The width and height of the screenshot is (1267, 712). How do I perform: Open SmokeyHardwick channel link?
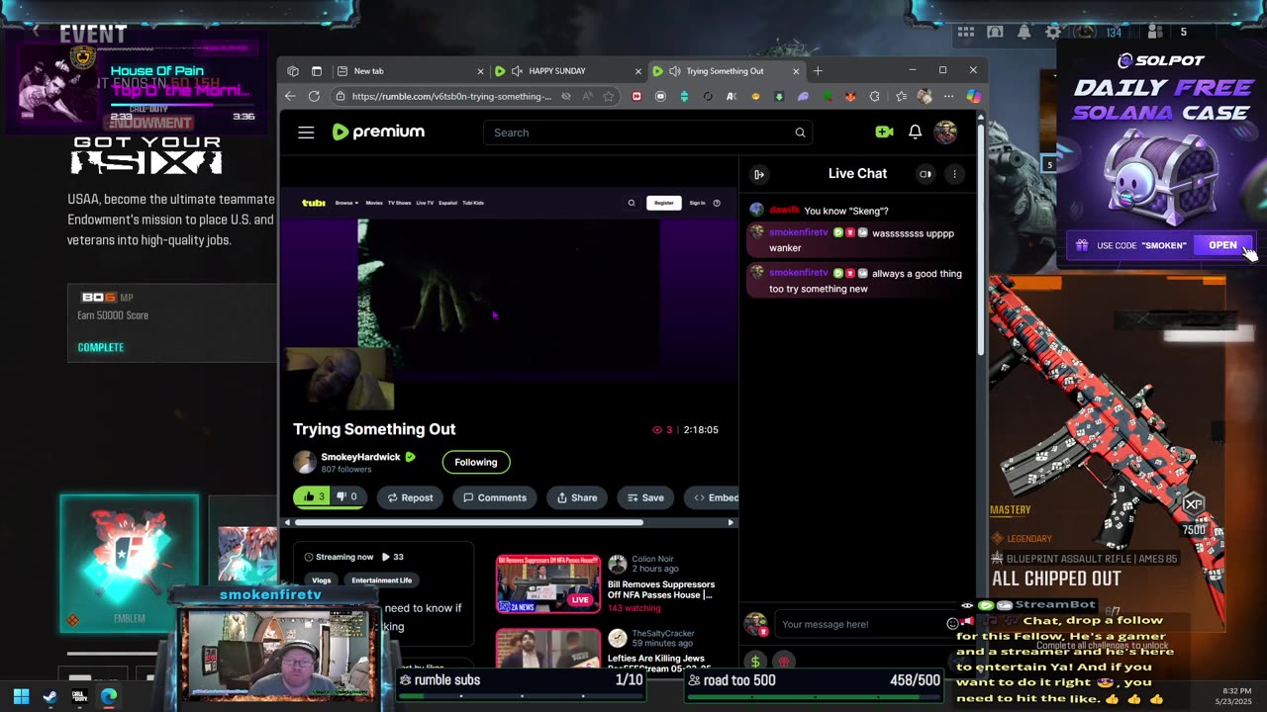[x=360, y=457]
